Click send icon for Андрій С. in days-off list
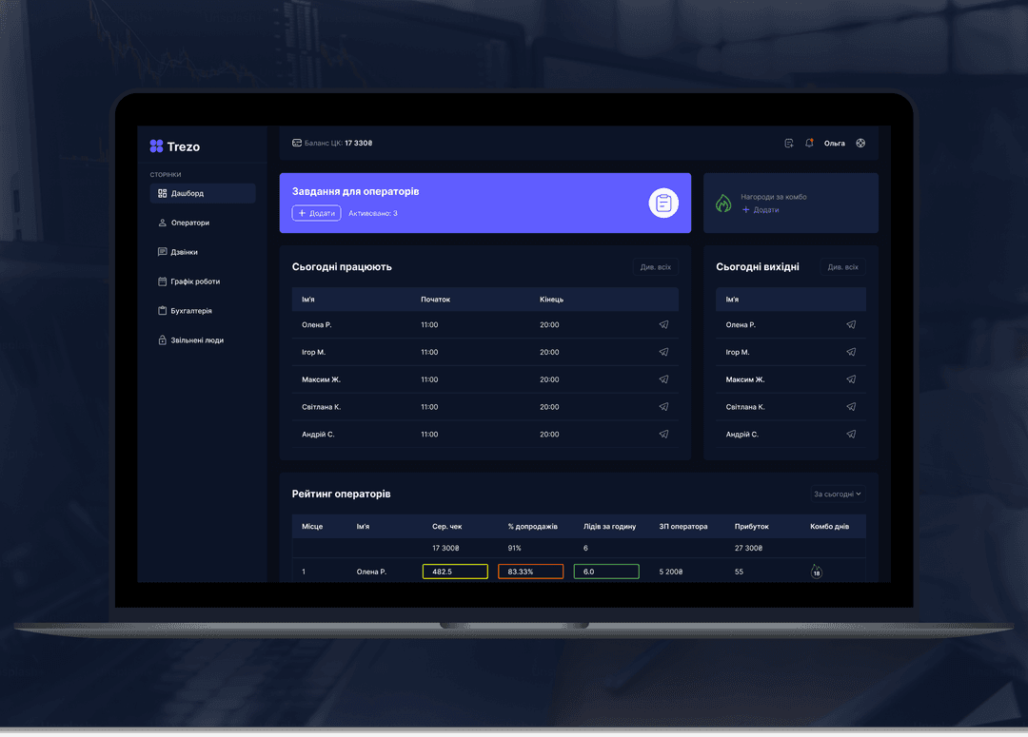Viewport: 1028px width, 737px height. coord(851,435)
